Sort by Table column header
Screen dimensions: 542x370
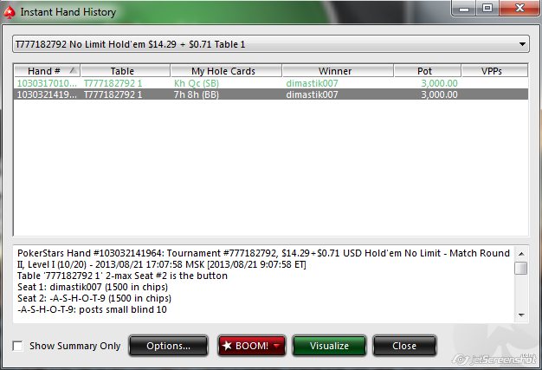126,71
